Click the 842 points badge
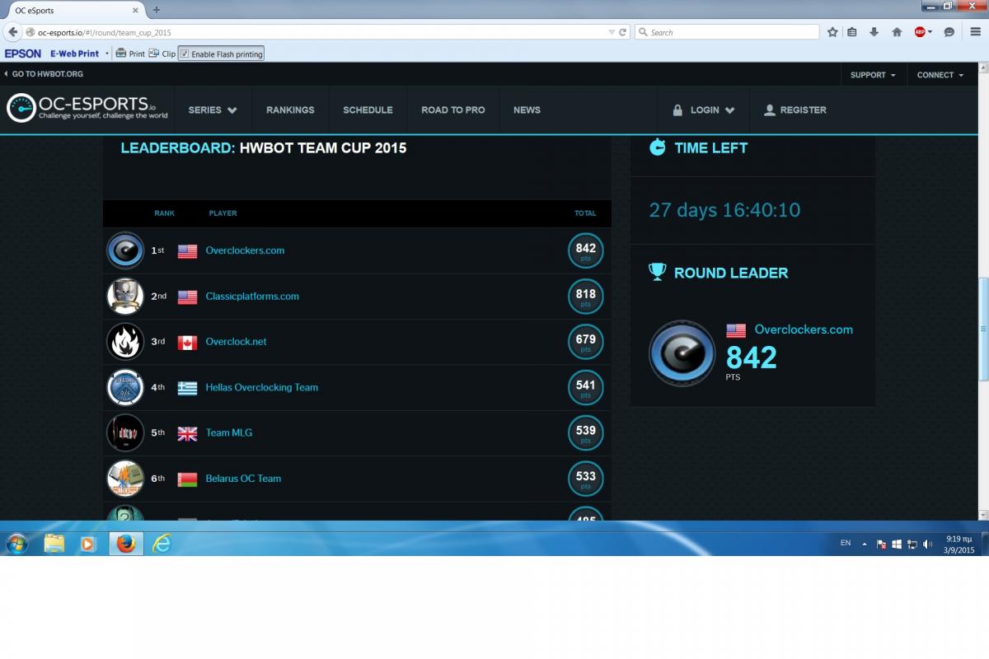 point(586,250)
